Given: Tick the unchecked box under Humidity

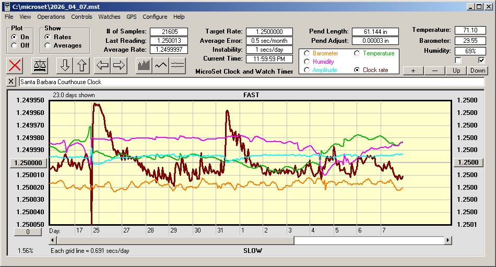Looking at the screenshot, I should pos(458,61).
